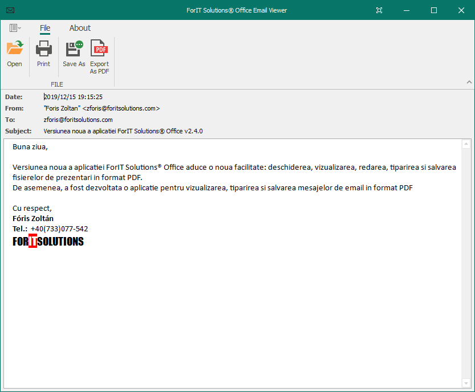The height and width of the screenshot is (392, 475).
Task: Toggle full screen display mode icon
Action: pos(379,10)
